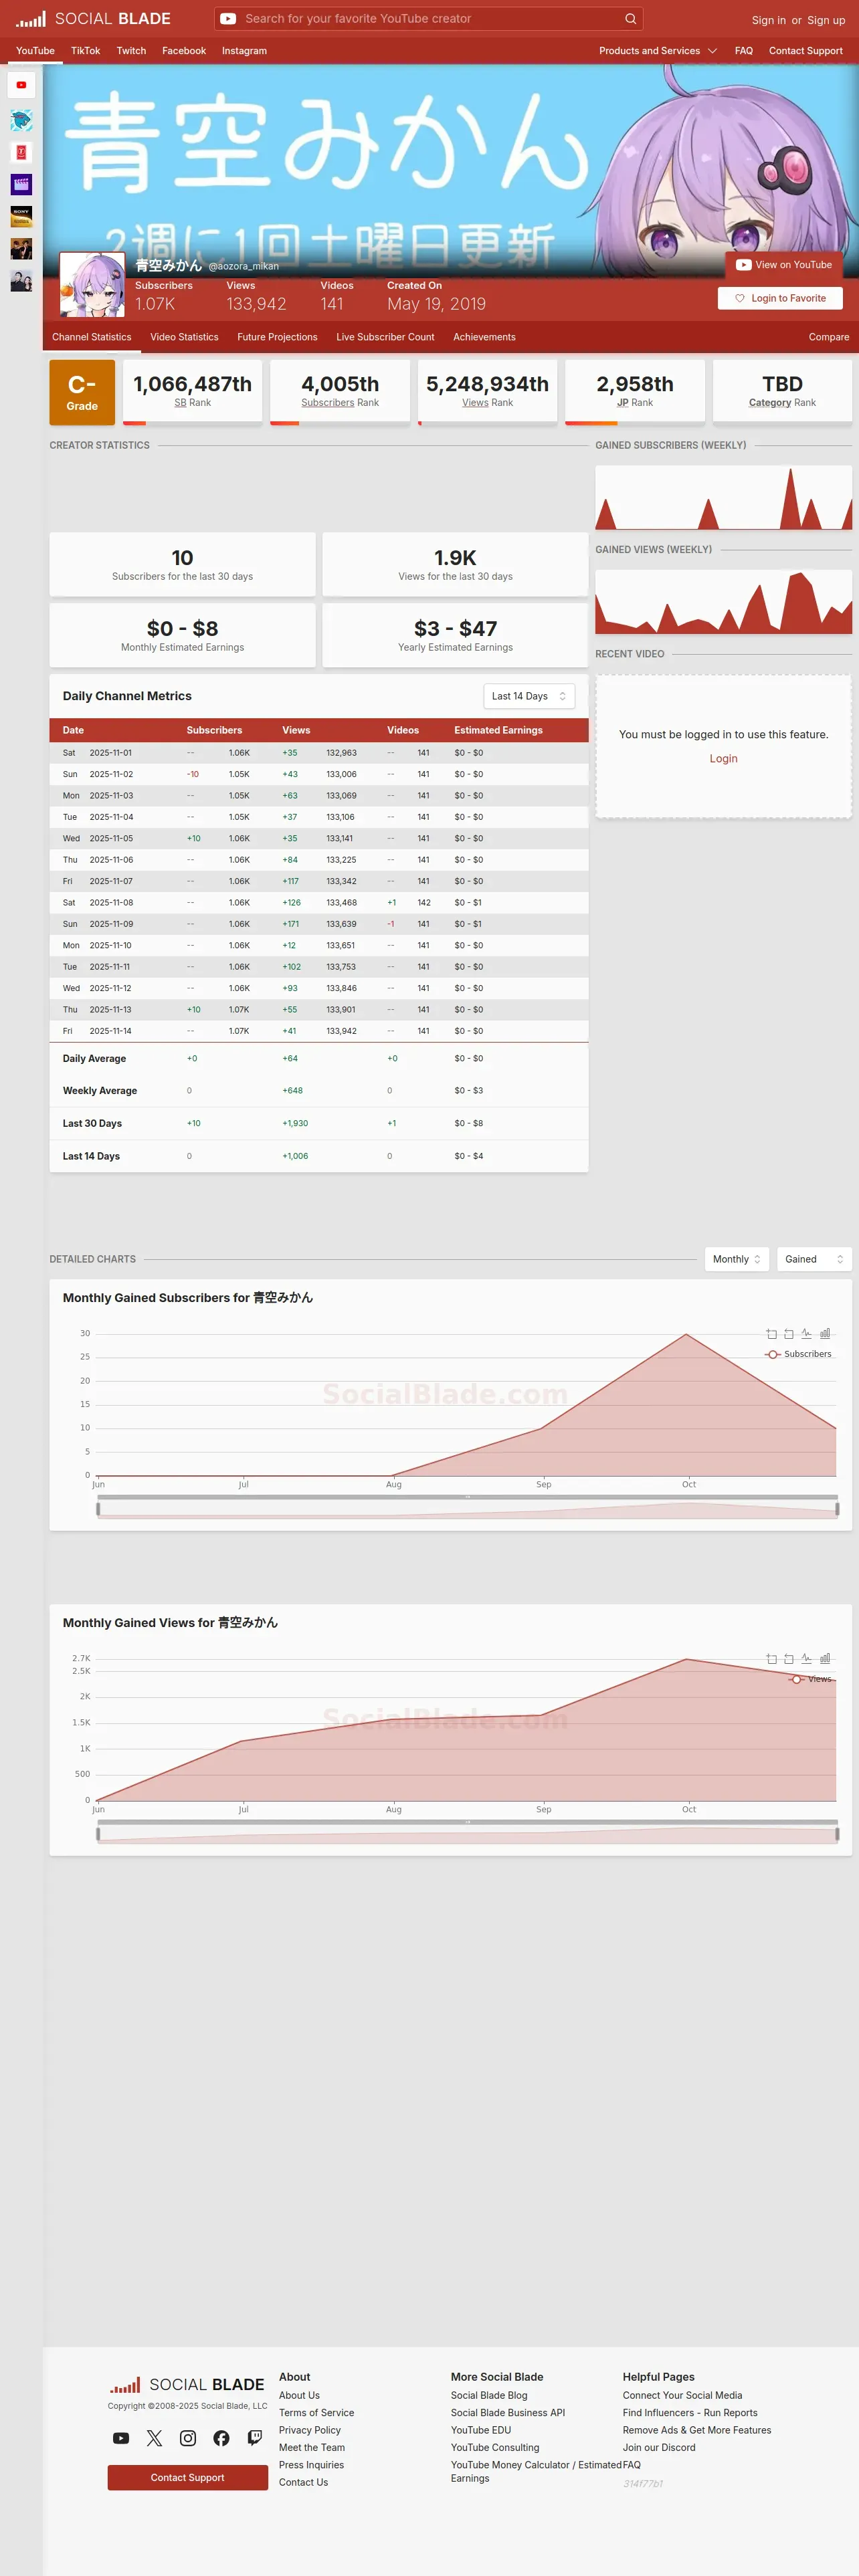
Task: Switch to the Twitch platform tab
Action: pos(131,51)
